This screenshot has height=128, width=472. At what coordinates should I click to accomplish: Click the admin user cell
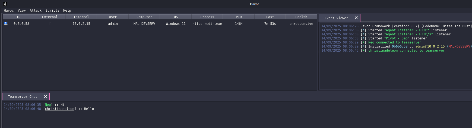tap(113, 24)
